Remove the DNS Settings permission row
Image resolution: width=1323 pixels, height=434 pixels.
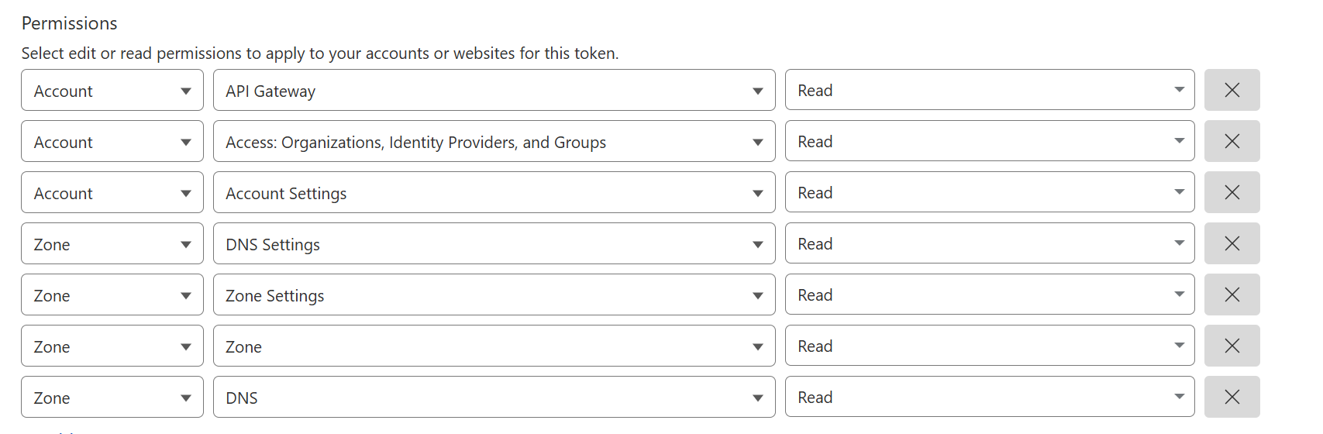[1232, 243]
